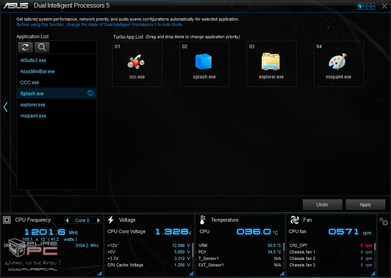The image size is (391, 278).
Task: Click the Temperature thermometer icon
Action: [x=203, y=220]
